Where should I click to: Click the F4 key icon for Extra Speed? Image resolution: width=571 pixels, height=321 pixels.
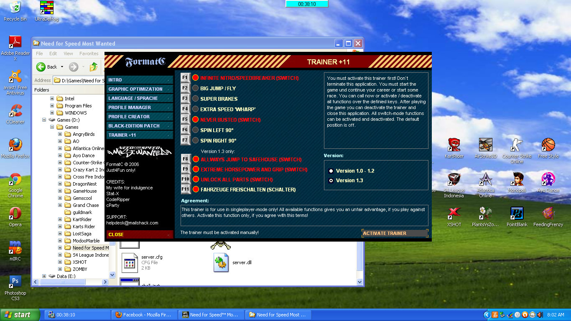coord(185,109)
